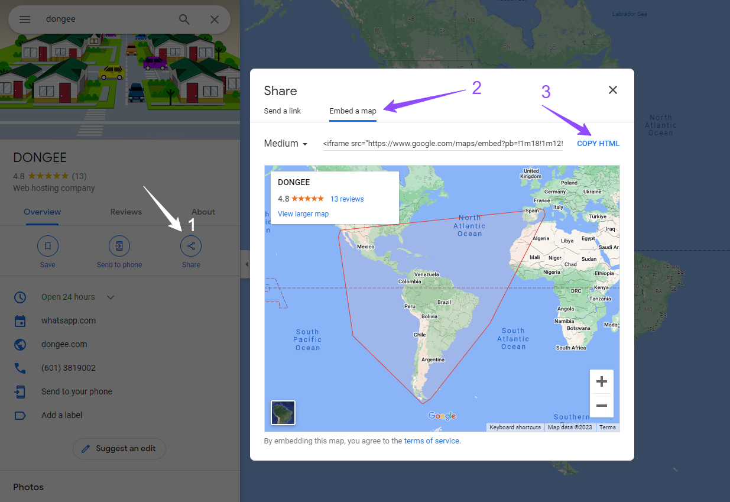Switch to Send a link tab
730x502 pixels.
tap(283, 111)
